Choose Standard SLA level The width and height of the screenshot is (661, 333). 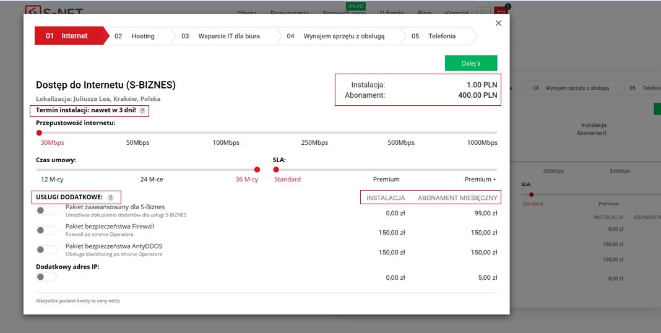288,179
